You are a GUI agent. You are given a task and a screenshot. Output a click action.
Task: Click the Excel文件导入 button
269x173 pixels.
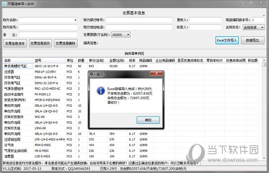point(227,40)
